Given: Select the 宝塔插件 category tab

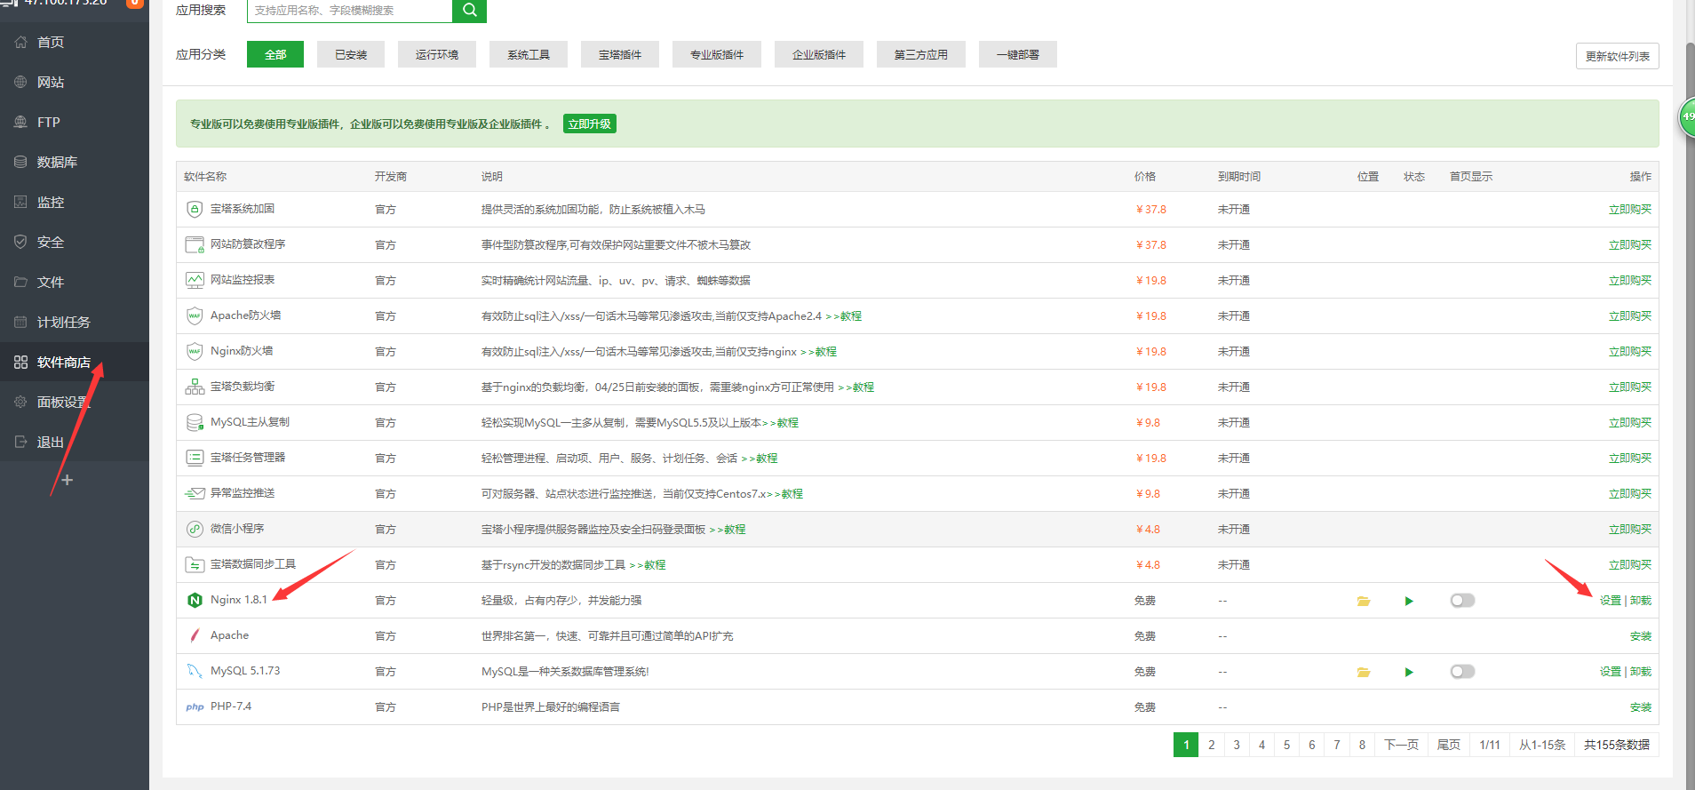Looking at the screenshot, I should (620, 54).
